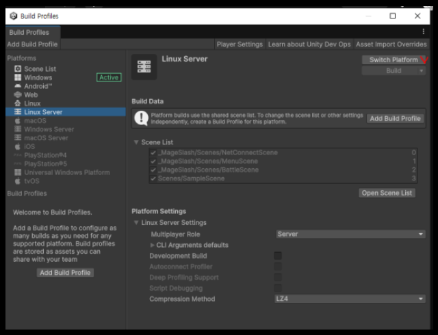Open Asset Import Overrides

(391, 44)
